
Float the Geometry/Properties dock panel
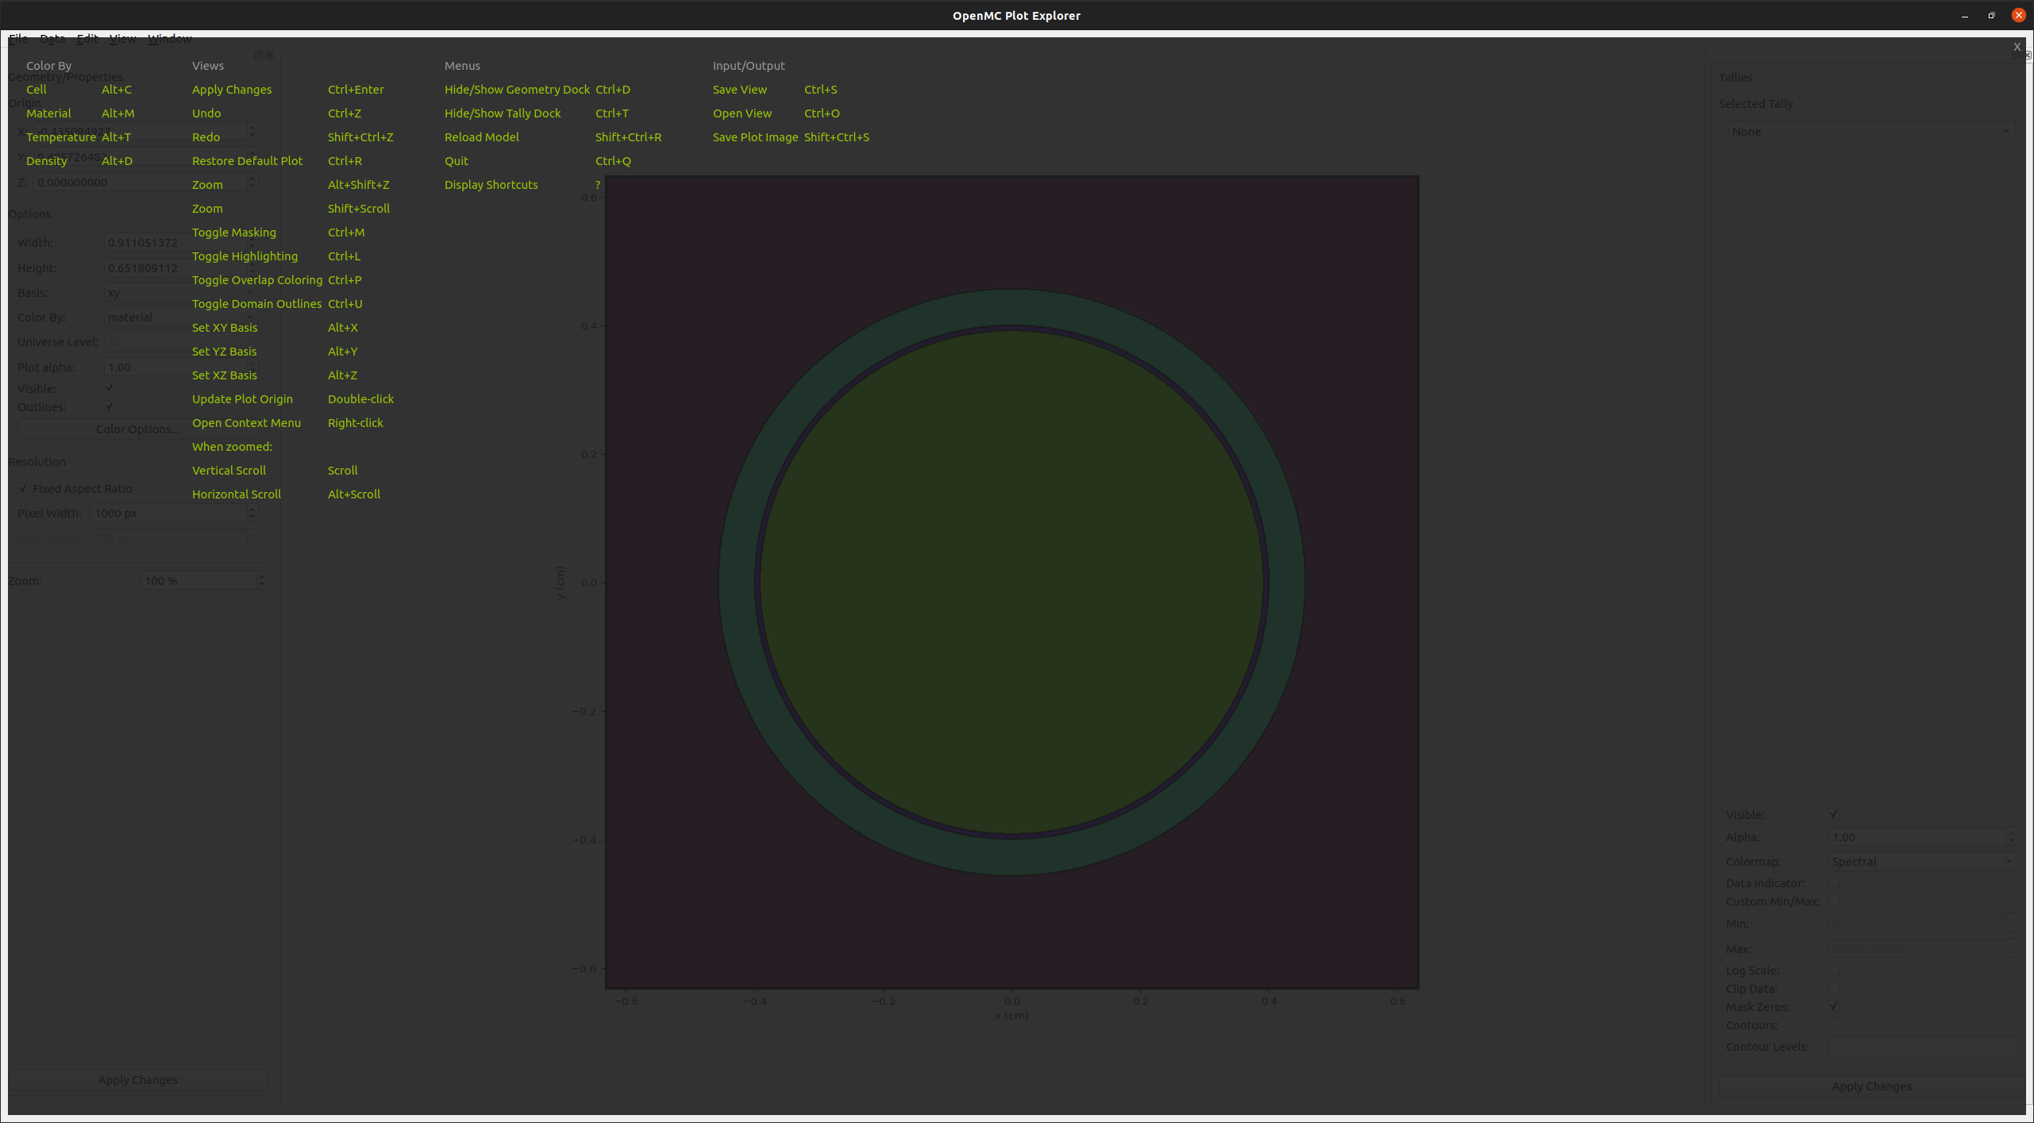258,55
